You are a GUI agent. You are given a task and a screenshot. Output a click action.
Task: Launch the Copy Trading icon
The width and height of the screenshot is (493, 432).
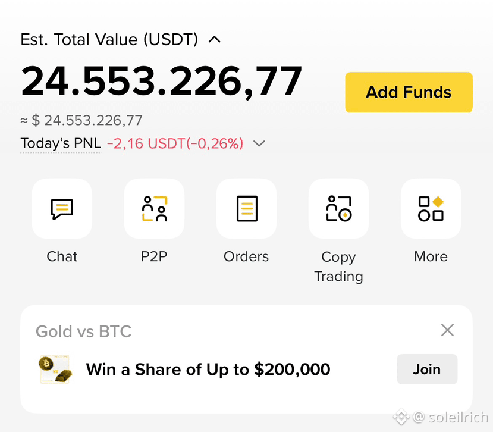338,209
